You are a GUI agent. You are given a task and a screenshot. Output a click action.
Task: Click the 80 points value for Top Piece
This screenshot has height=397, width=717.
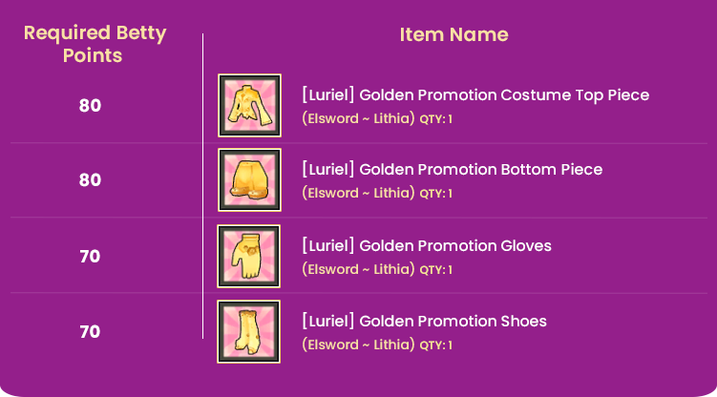coord(90,105)
